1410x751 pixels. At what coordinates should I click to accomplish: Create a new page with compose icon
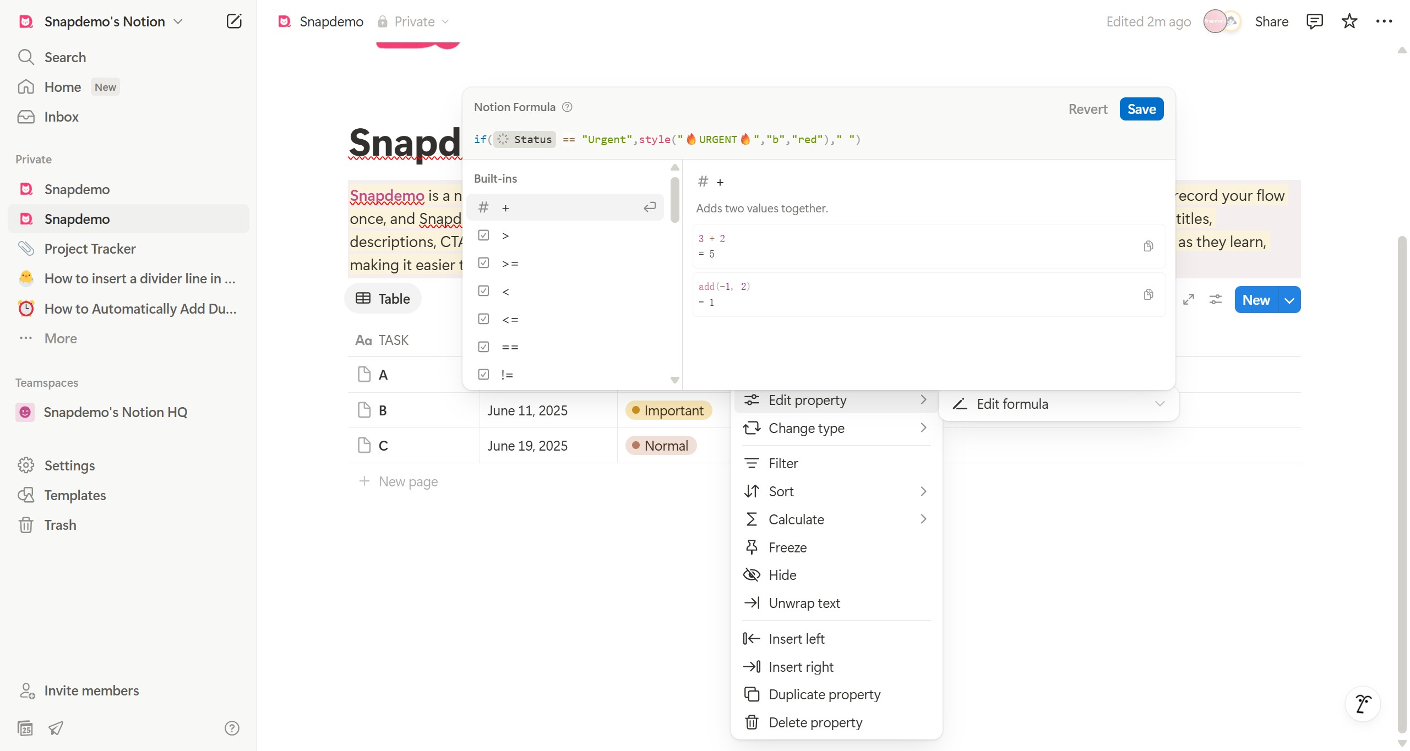(234, 21)
